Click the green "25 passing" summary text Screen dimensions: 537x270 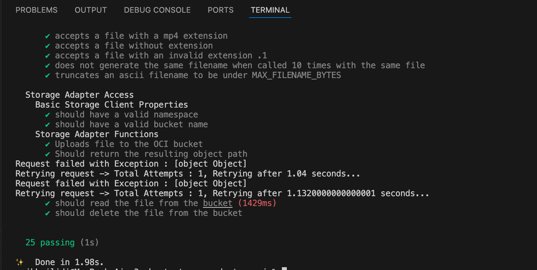pyautogui.click(x=50, y=243)
